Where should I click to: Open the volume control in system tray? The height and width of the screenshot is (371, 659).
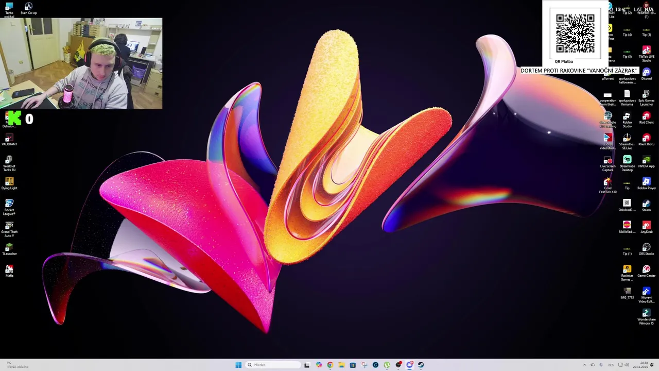[628, 365]
